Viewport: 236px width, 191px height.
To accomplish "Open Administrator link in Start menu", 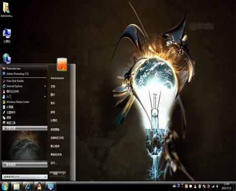I will click(57, 78).
